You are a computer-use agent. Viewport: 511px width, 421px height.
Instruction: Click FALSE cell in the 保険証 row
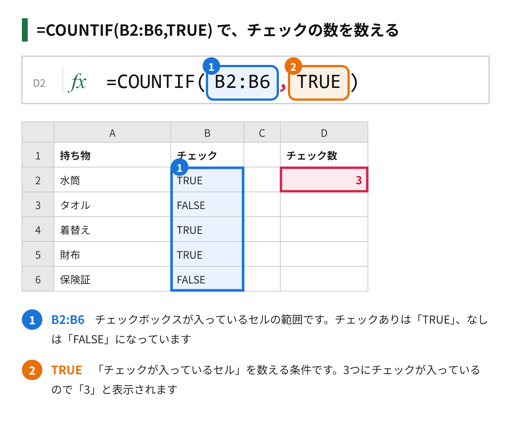point(207,279)
